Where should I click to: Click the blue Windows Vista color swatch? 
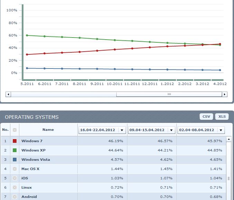point(14,160)
